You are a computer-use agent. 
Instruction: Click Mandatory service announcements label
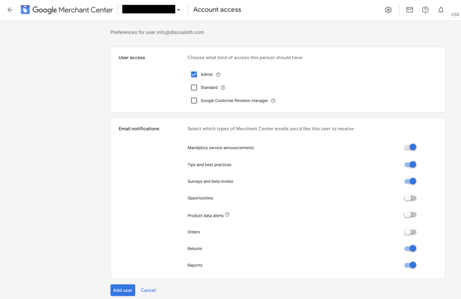click(x=221, y=148)
